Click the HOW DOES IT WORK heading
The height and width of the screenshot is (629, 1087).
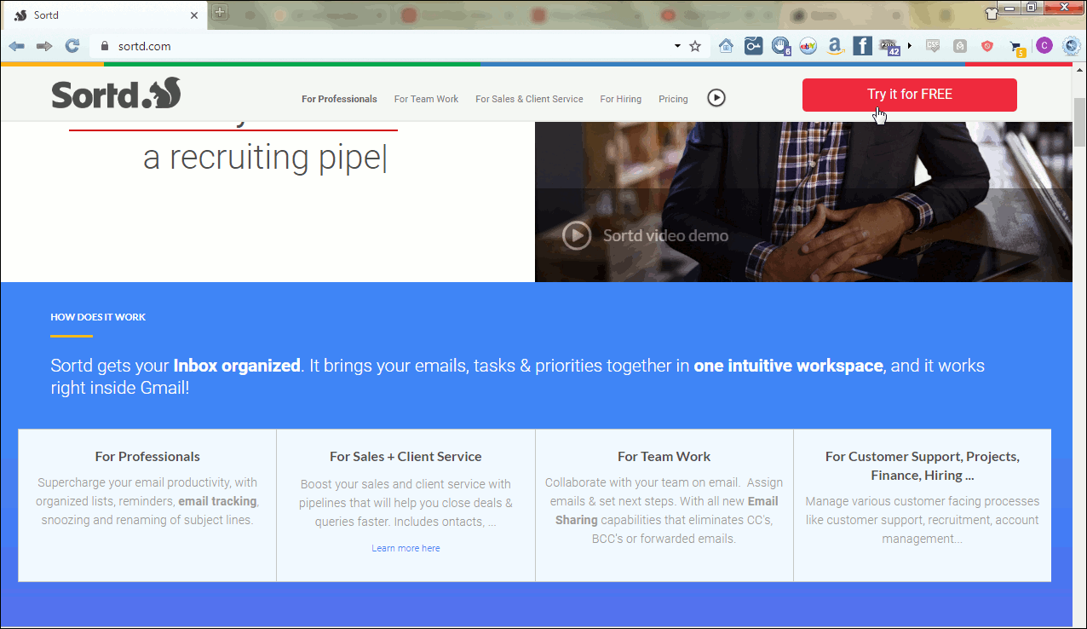click(98, 317)
